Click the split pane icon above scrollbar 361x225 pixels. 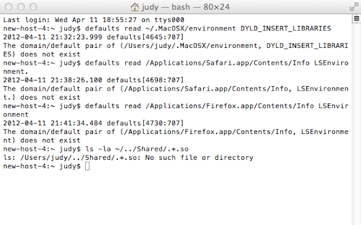point(356,19)
